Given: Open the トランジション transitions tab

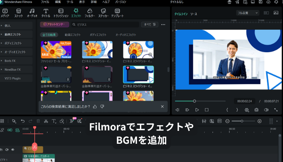Looking at the screenshot, I should pos(61,13).
